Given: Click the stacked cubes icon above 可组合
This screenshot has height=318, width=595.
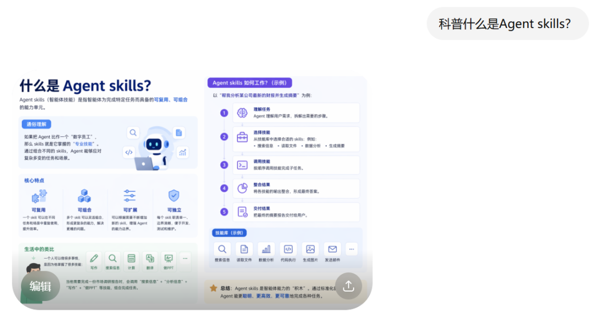Looking at the screenshot, I should point(84,196).
